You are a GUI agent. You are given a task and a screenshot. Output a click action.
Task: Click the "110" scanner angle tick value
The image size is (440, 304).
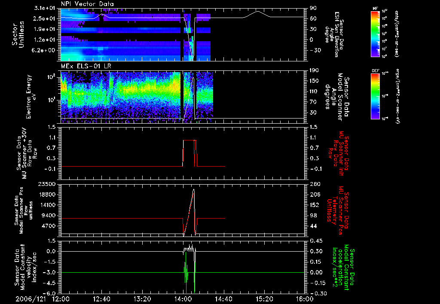pos(314,91)
